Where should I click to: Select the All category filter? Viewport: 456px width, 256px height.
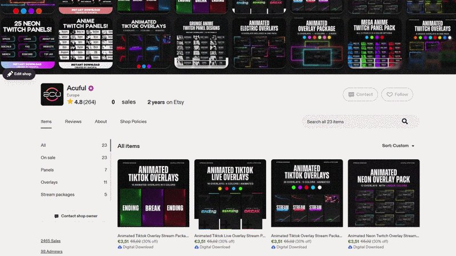tap(74, 145)
